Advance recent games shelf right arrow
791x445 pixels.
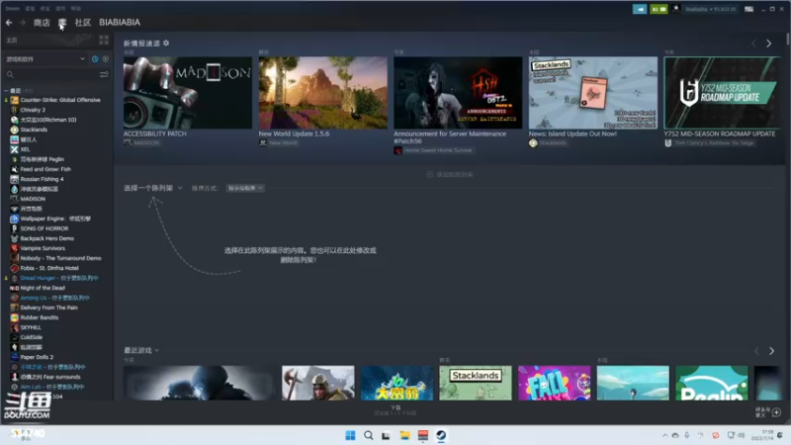pos(771,351)
